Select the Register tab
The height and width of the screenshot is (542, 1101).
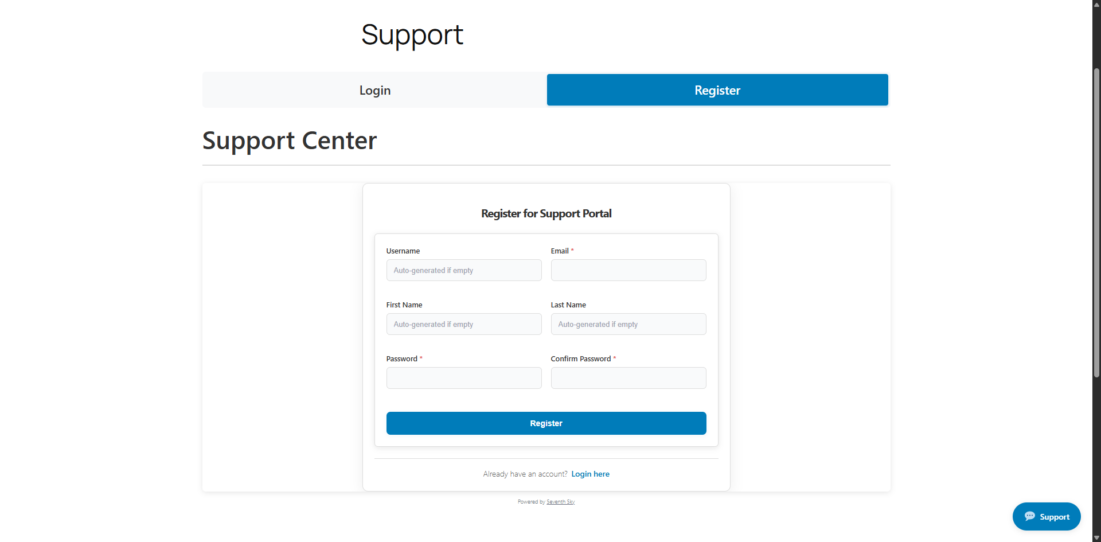click(x=717, y=90)
